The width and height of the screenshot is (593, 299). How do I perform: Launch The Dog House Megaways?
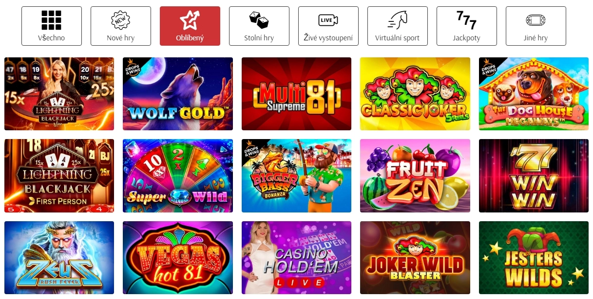534,94
